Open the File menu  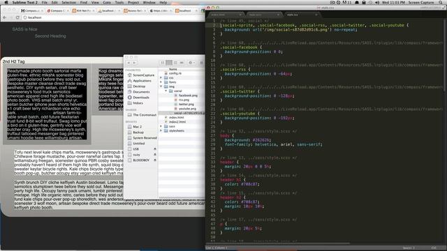tap(45, 2)
